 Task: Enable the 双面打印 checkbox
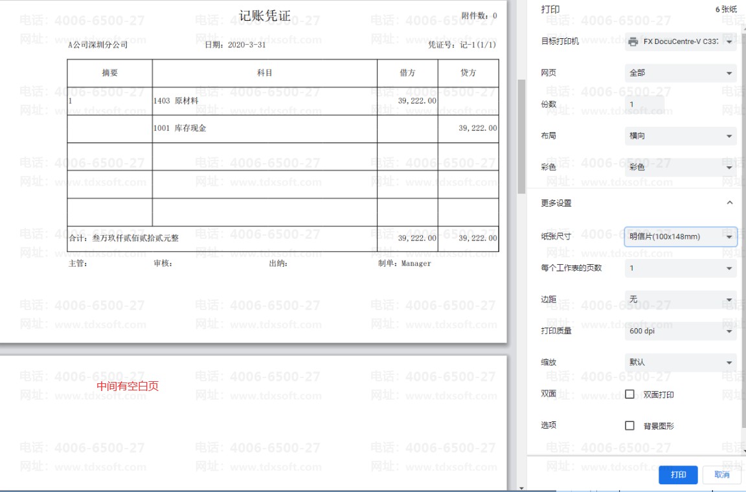[x=629, y=394]
